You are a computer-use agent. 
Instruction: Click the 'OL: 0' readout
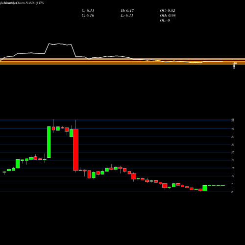pos(165,21)
